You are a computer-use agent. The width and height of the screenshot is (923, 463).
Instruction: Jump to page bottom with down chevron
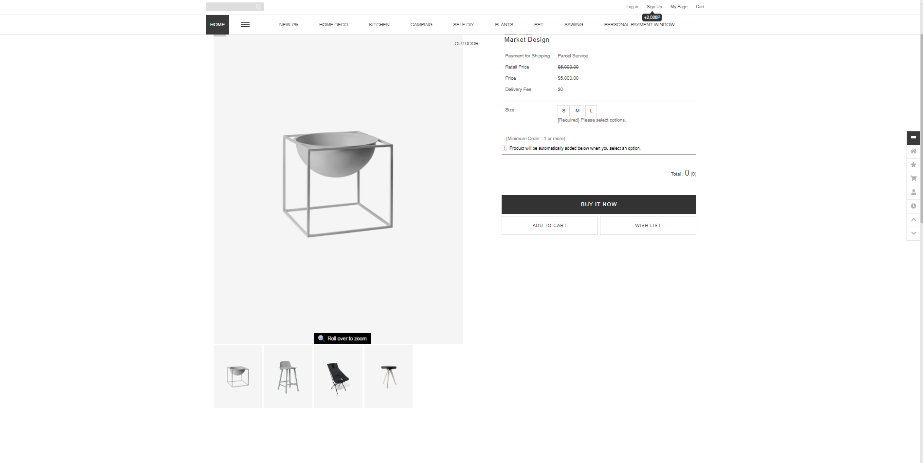(x=913, y=233)
